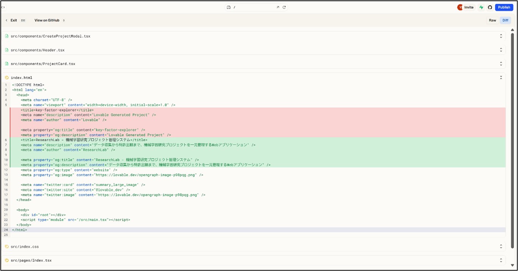Click the code view toggle icon at top-left
Screen dimensions: 518x271
3,7
